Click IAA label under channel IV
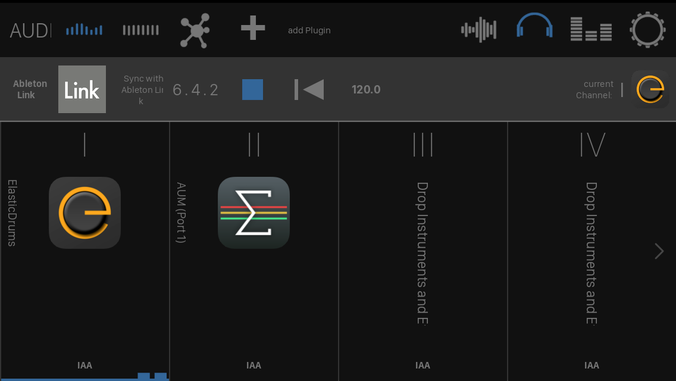Screen dimensions: 676x381 [x=591, y=366]
